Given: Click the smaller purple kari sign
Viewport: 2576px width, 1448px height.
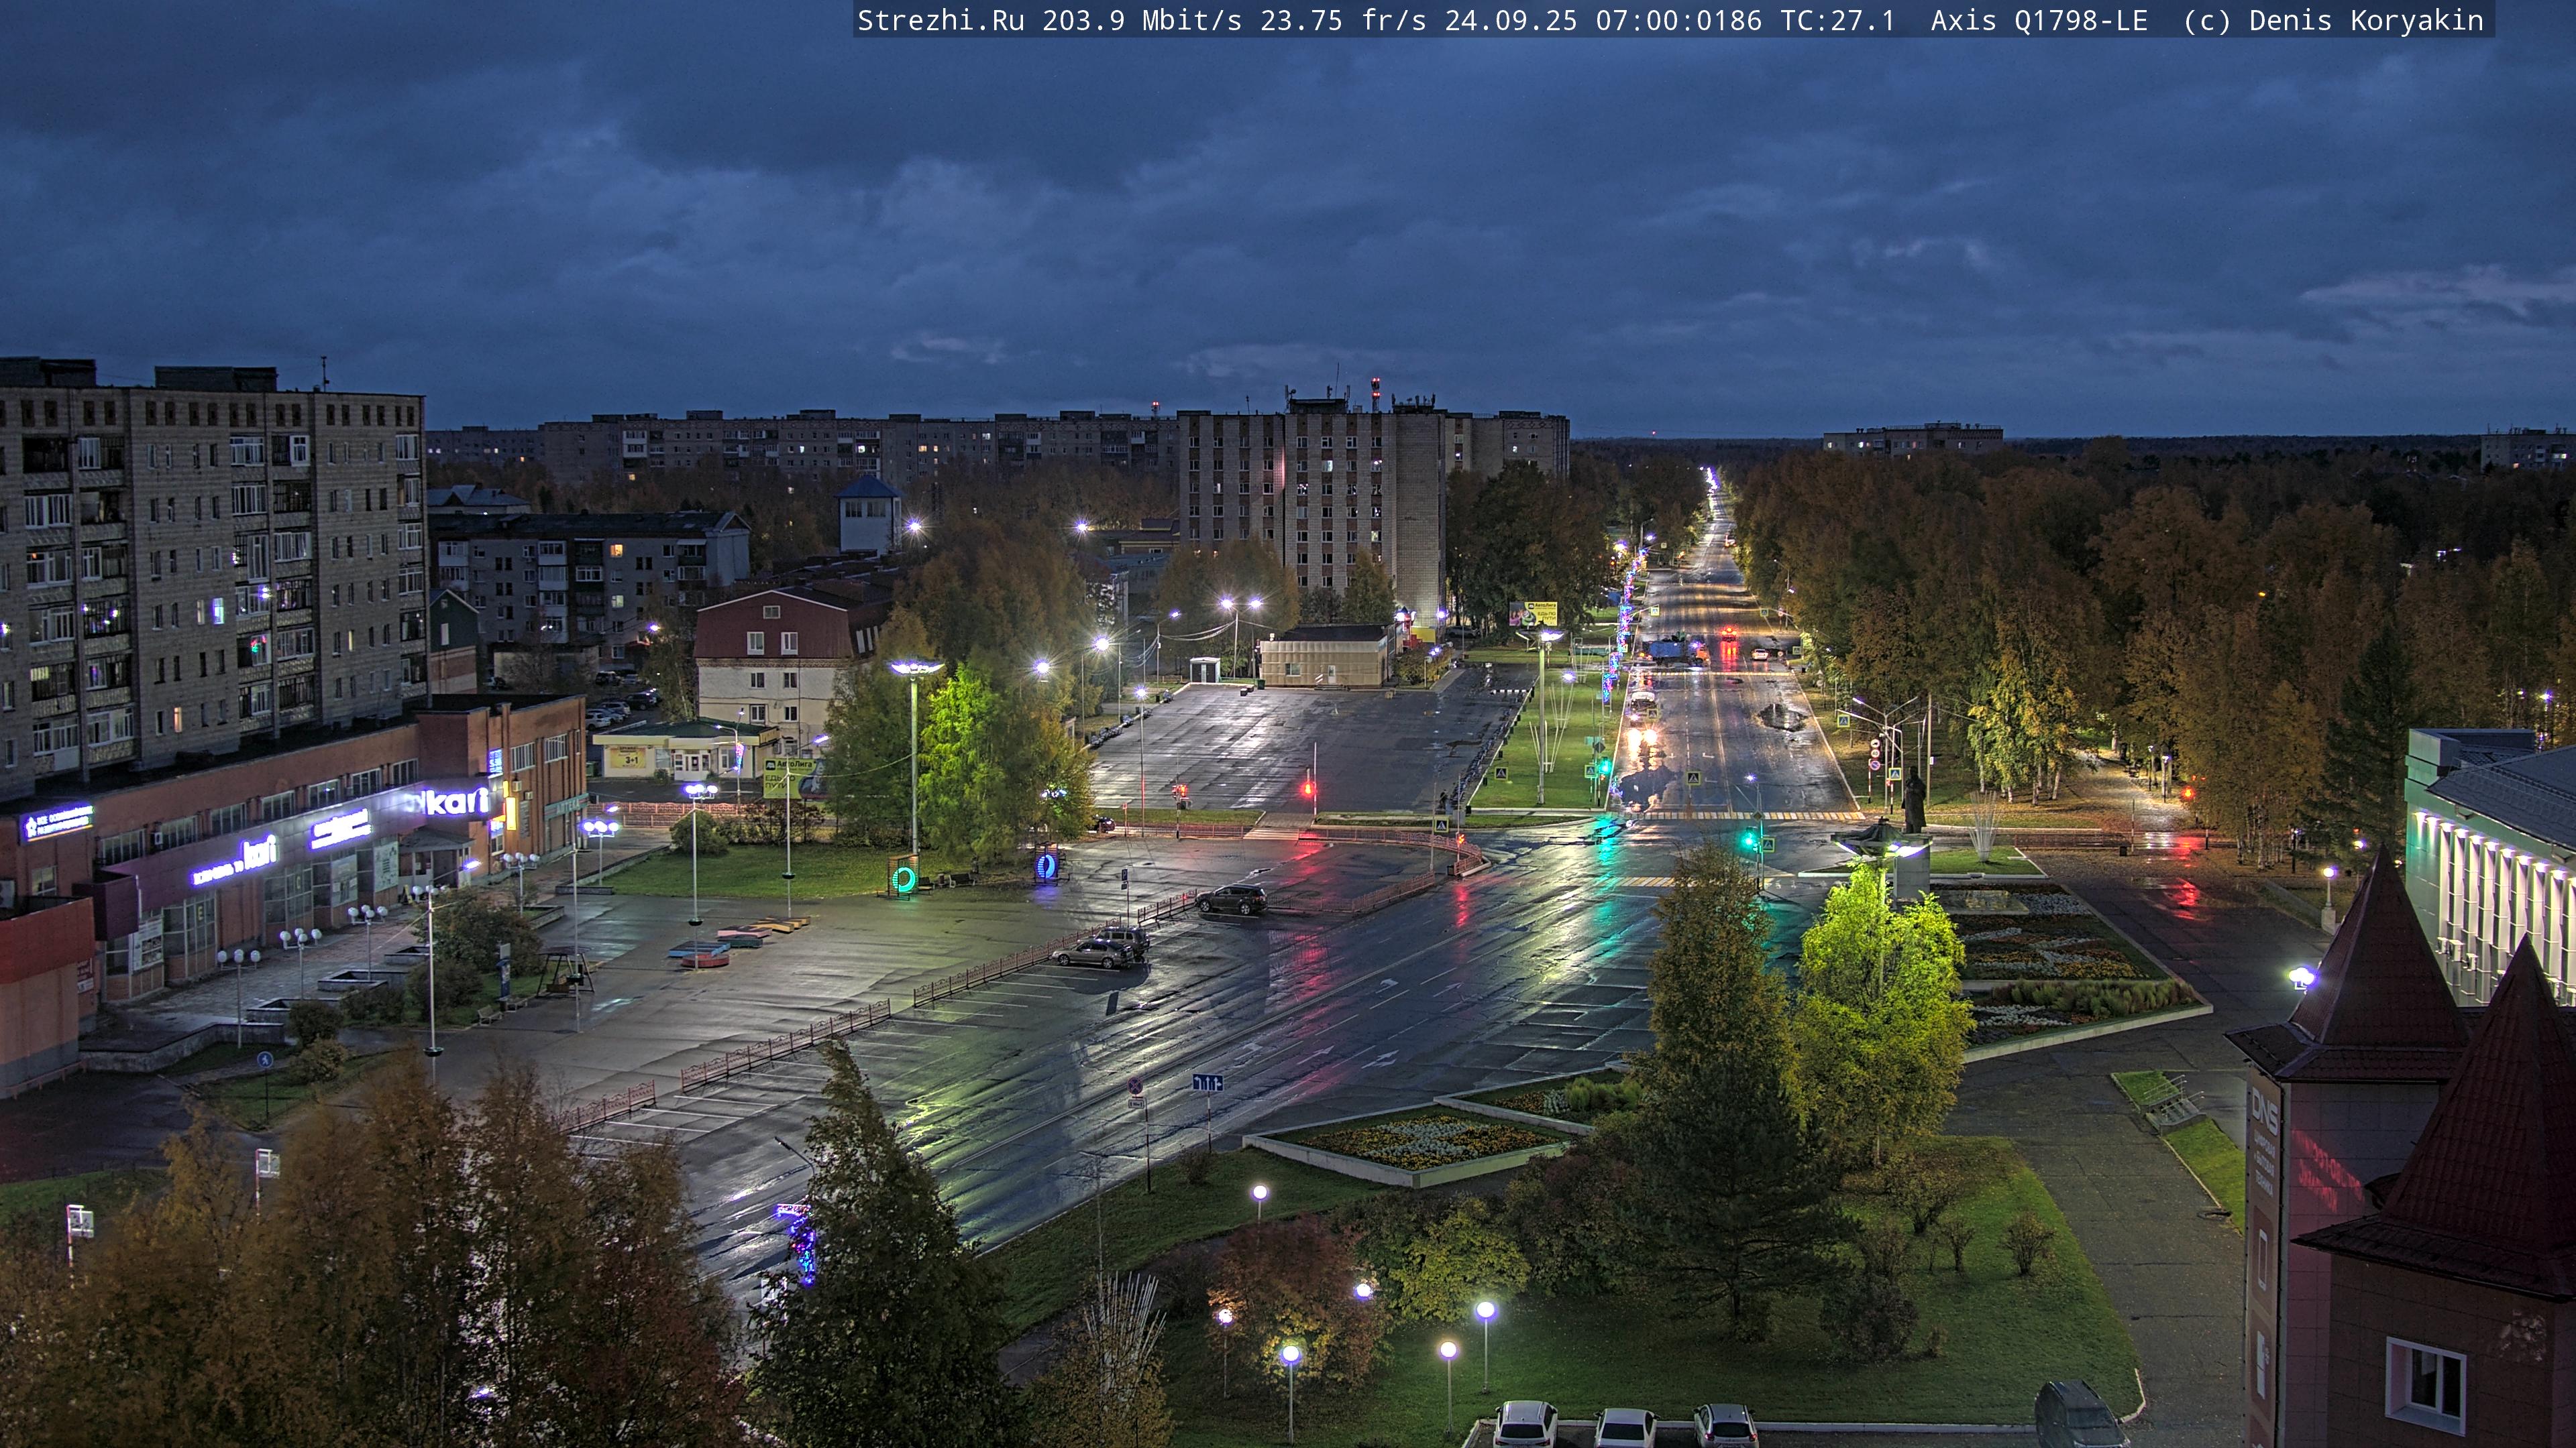Looking at the screenshot, I should point(258,851).
